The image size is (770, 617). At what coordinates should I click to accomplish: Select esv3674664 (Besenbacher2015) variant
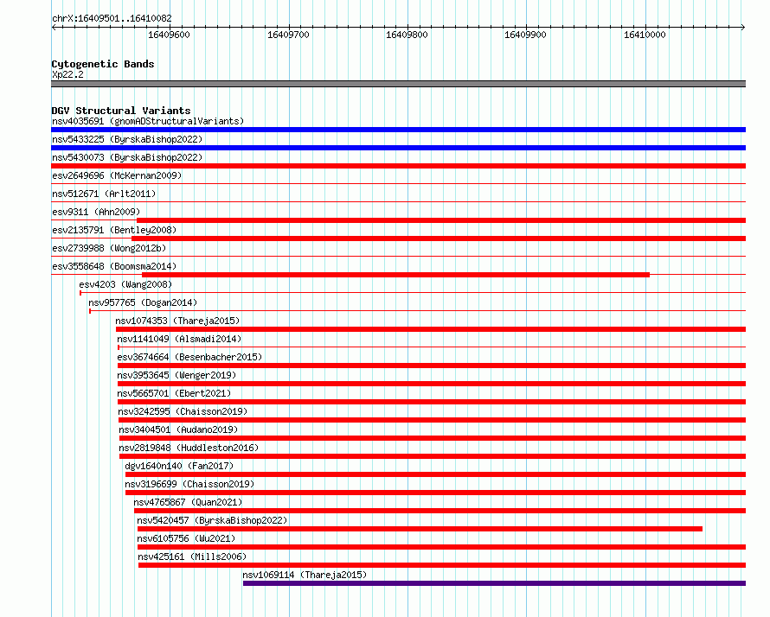click(x=189, y=357)
